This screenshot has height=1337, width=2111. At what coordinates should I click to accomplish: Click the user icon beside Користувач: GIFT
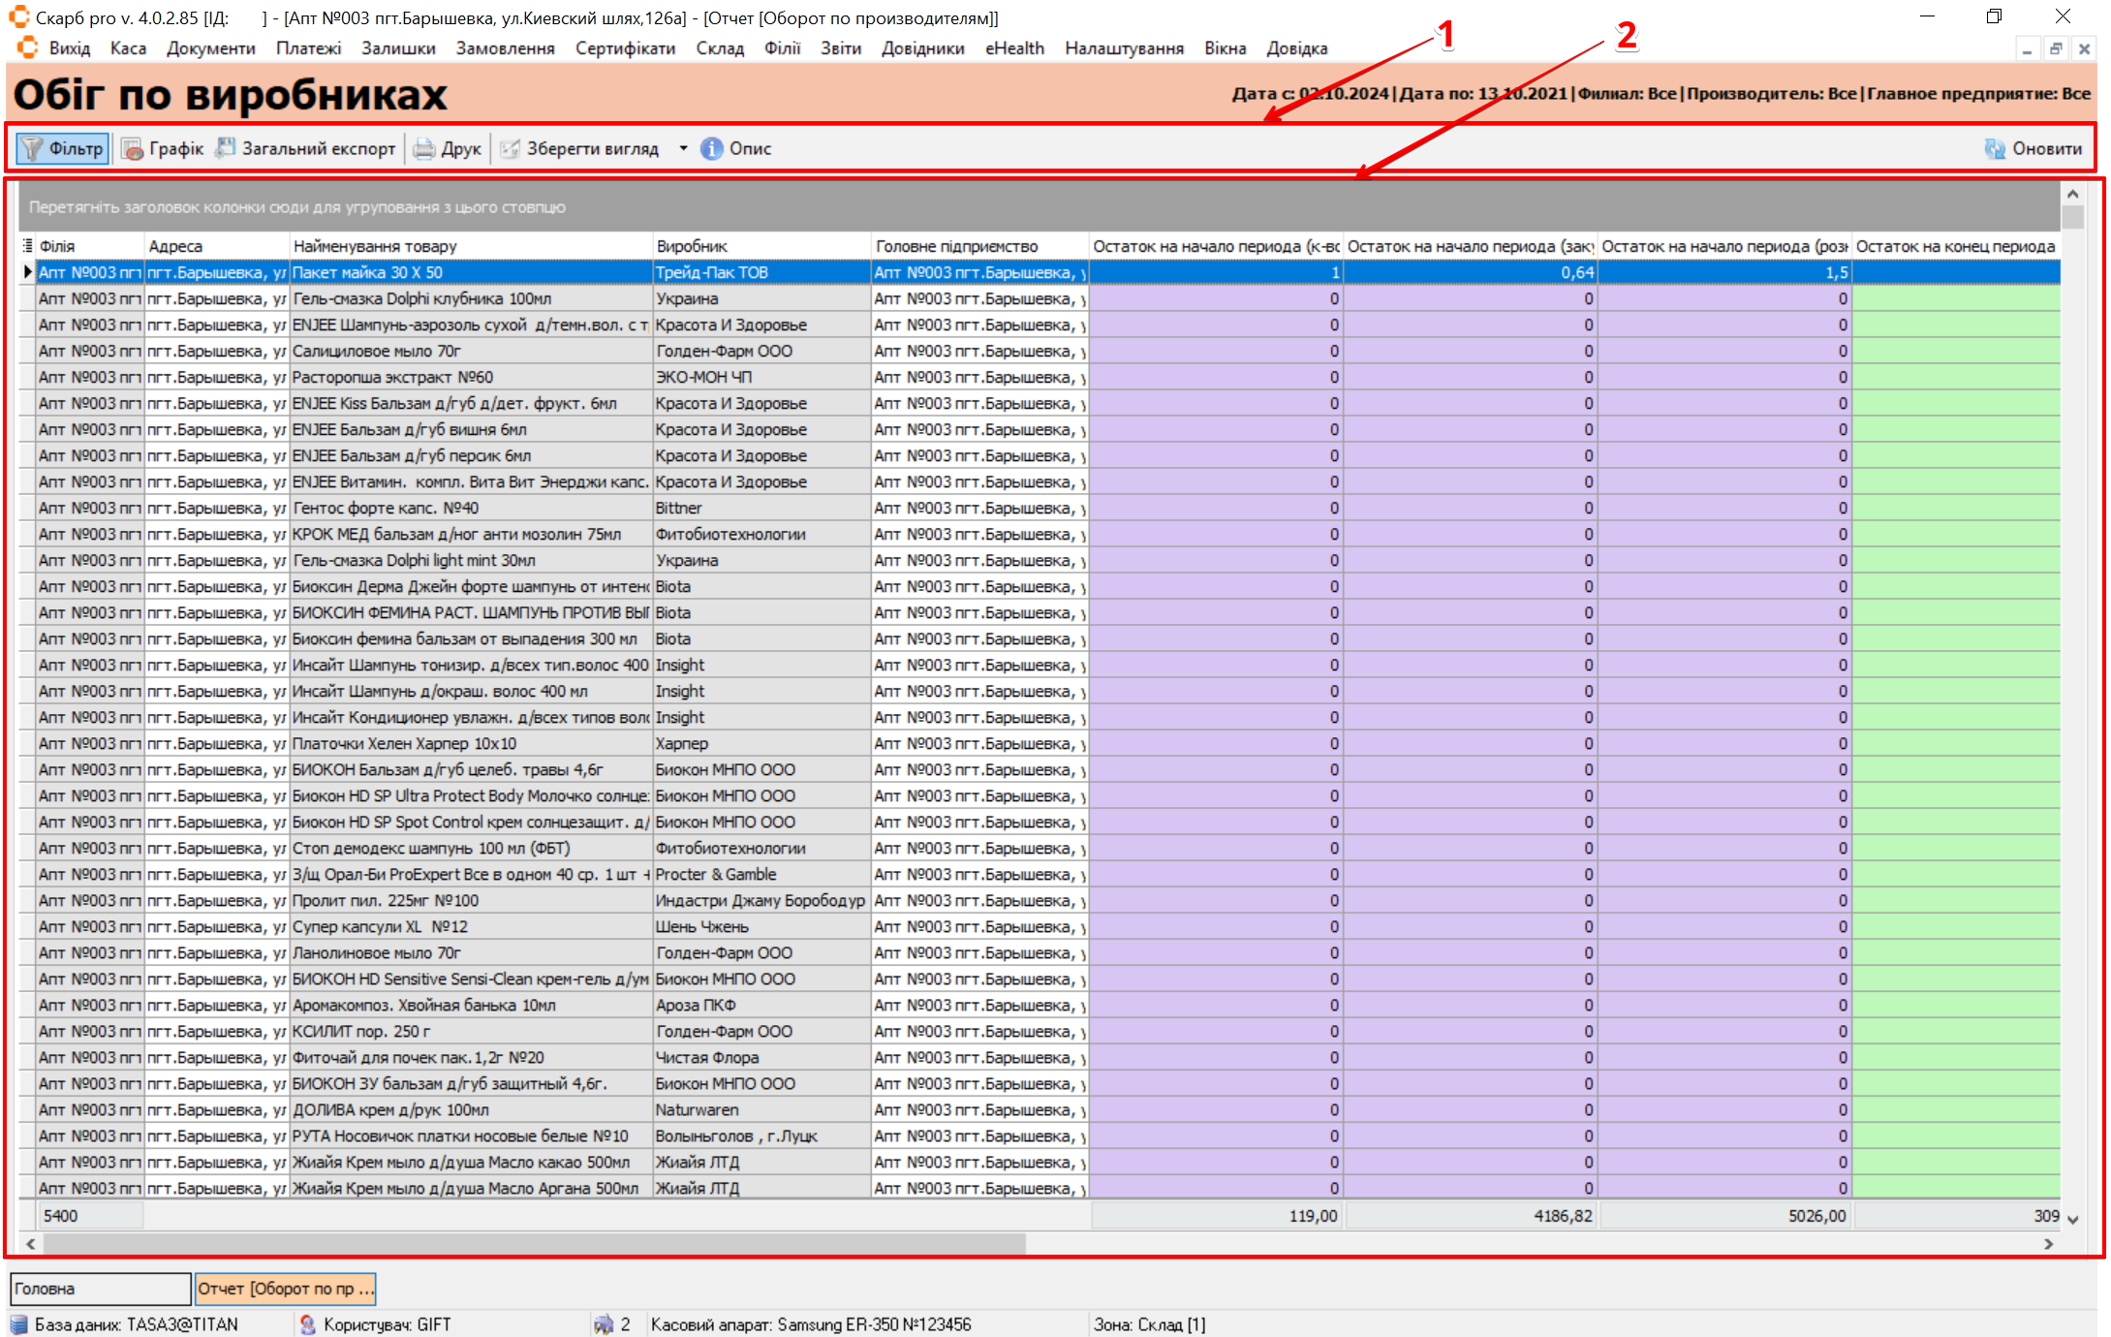(x=307, y=1324)
